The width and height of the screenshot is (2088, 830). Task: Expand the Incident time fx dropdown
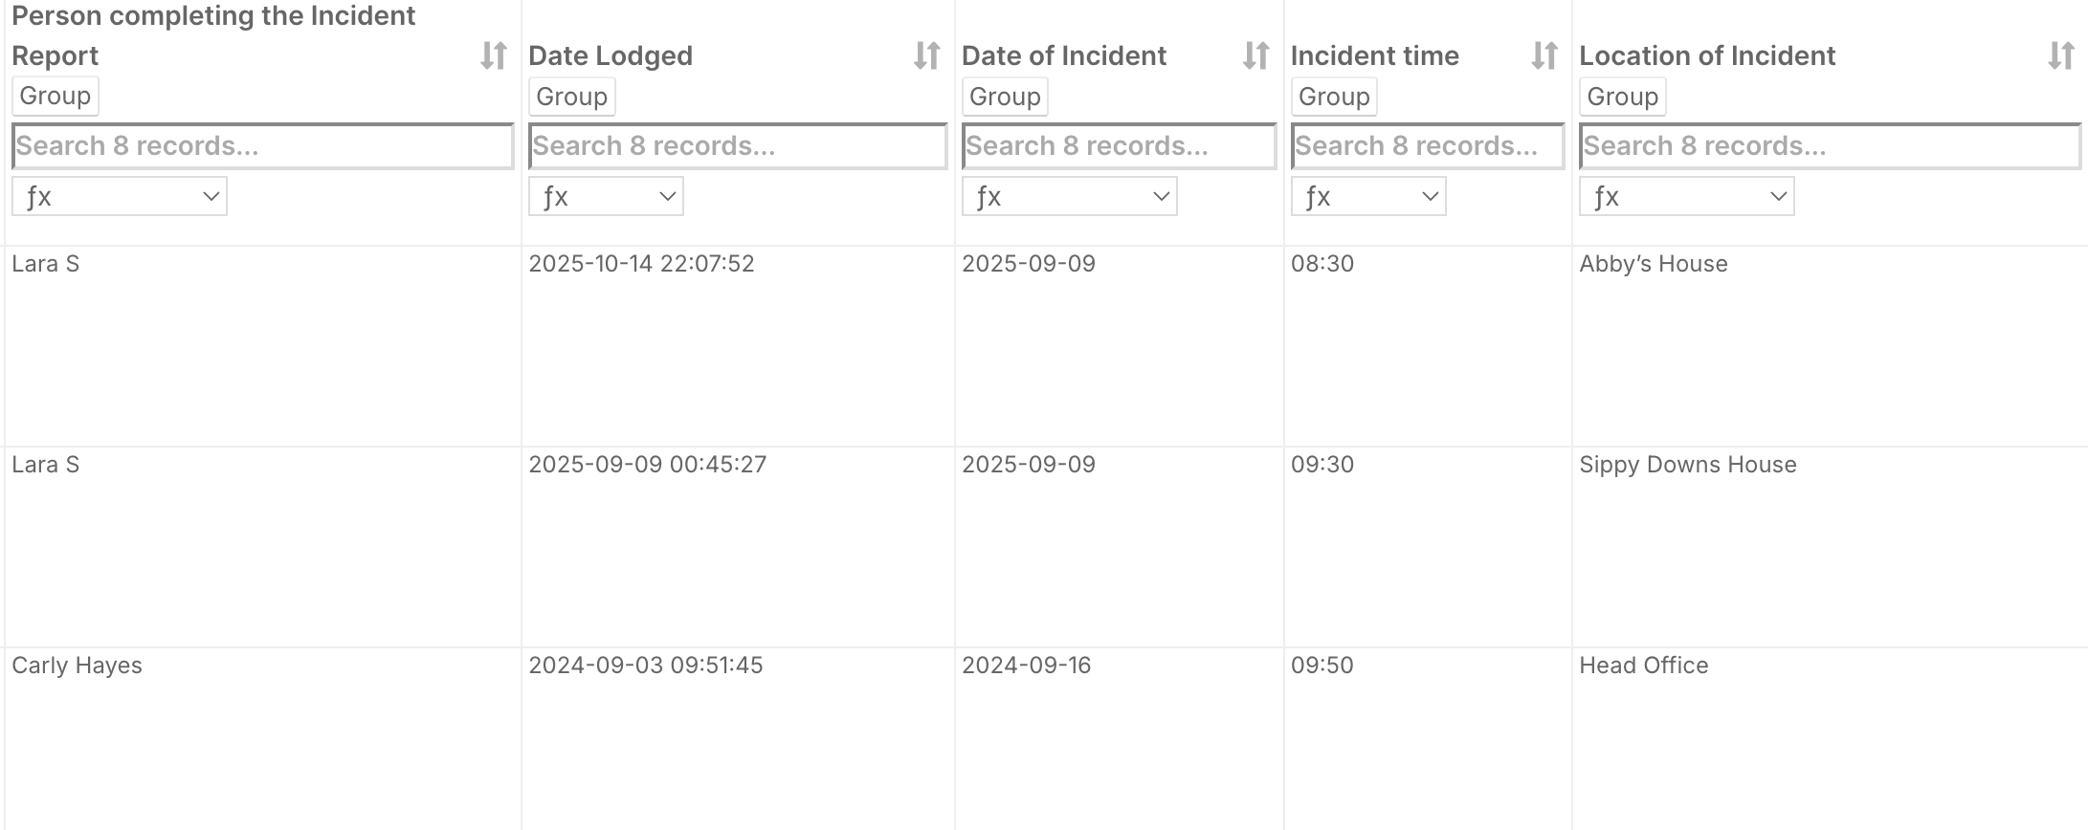tap(1368, 197)
